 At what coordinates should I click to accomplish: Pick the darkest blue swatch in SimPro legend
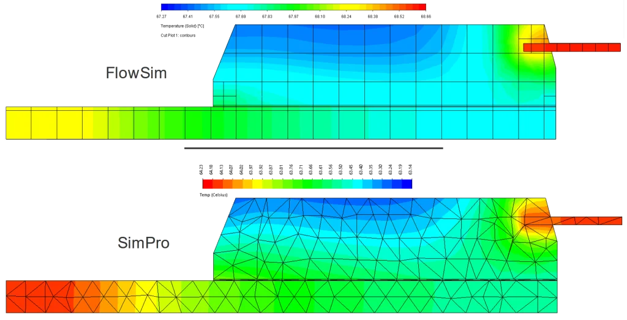(407, 184)
